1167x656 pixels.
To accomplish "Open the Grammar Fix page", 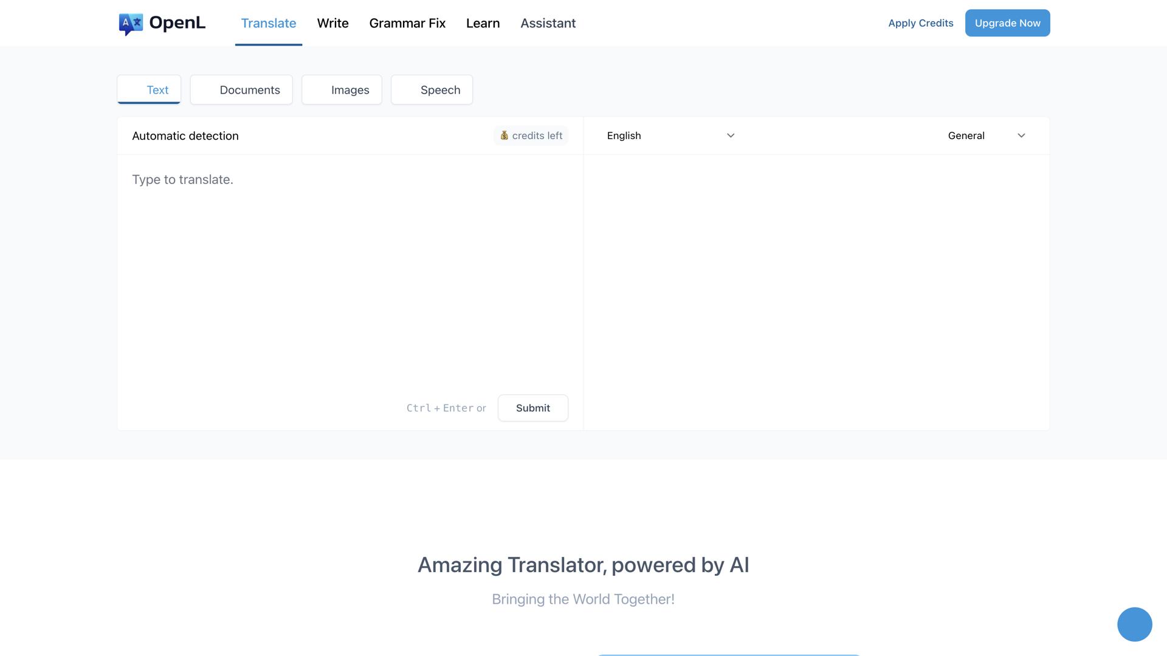I will (x=407, y=23).
